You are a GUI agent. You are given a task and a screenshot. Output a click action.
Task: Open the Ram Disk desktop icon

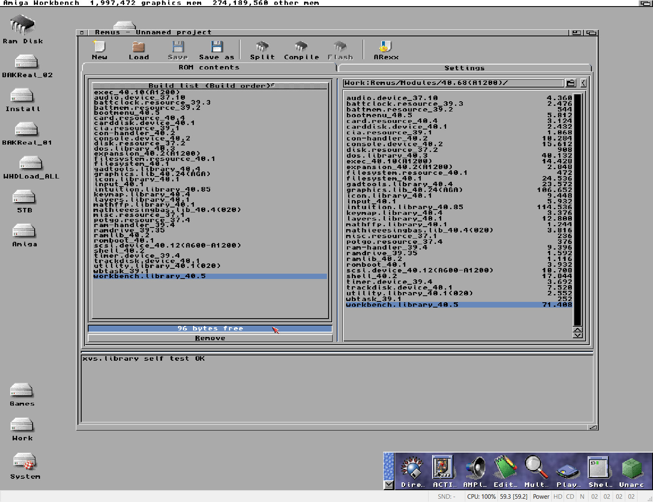click(x=22, y=29)
